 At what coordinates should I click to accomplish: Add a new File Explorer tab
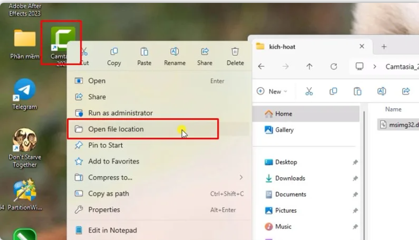(384, 46)
